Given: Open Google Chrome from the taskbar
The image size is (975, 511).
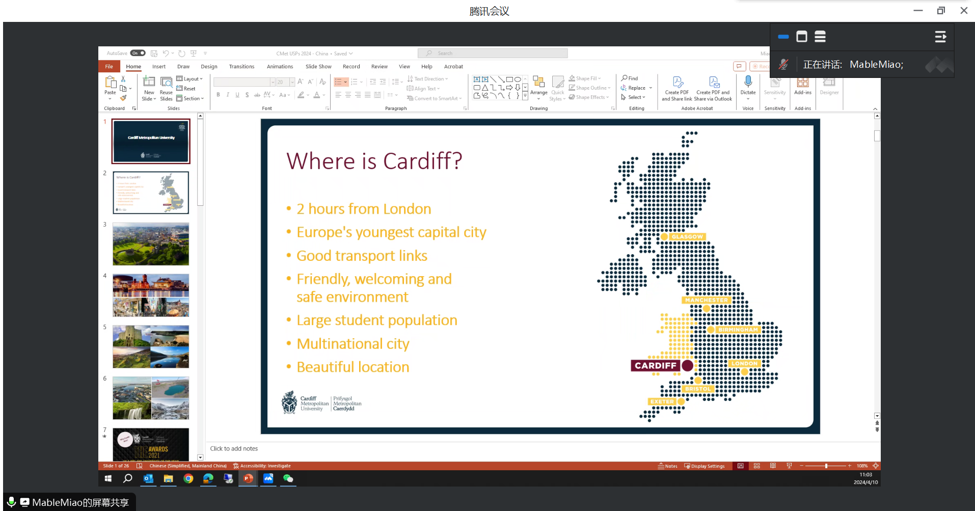Looking at the screenshot, I should point(188,478).
